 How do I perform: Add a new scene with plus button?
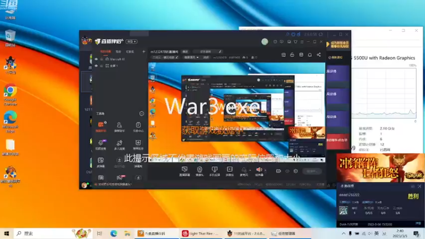pos(143,52)
